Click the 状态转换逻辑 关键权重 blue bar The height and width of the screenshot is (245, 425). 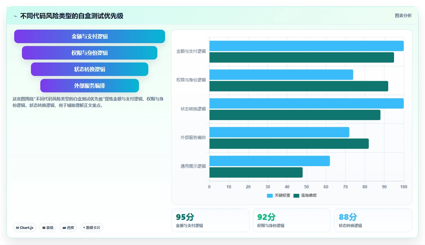point(306,103)
